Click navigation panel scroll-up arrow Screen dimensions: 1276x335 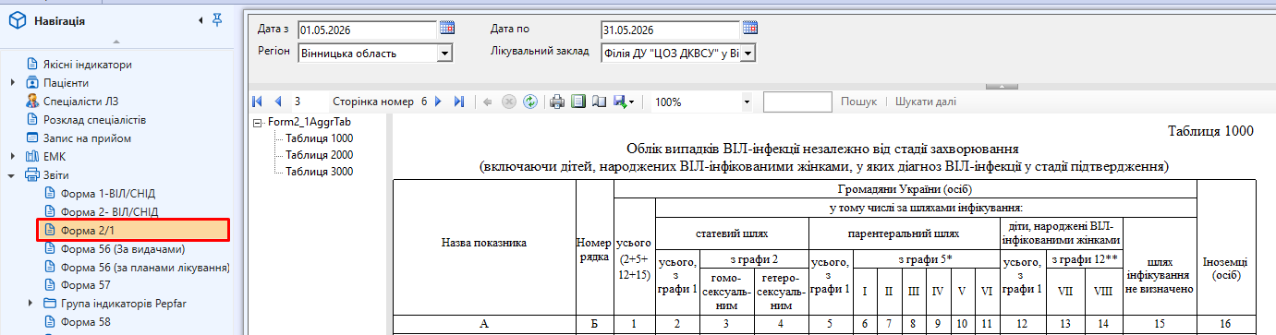116,42
